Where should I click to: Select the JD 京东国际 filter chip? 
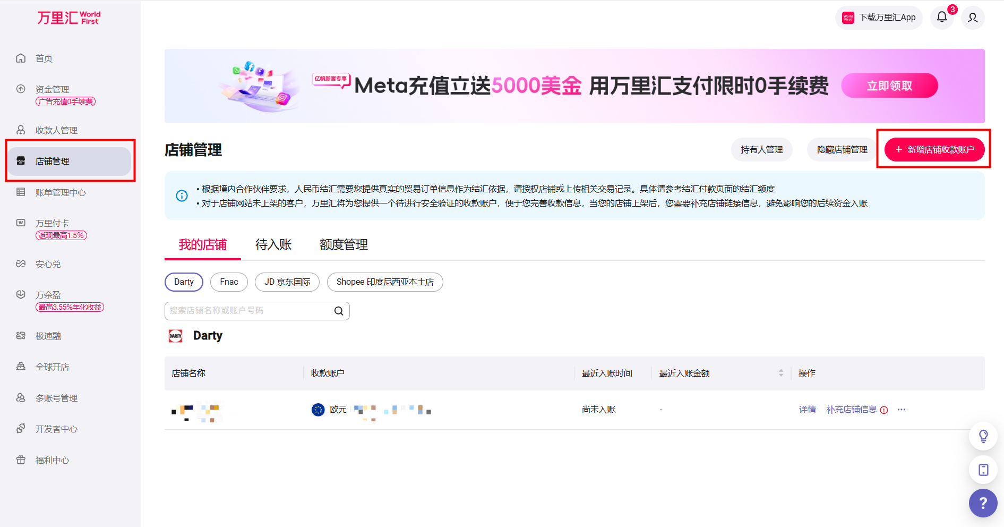287,282
